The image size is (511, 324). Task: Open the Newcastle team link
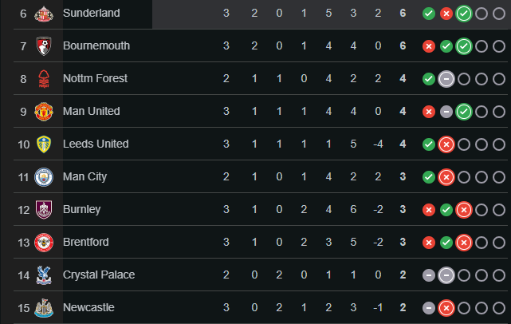coord(88,307)
